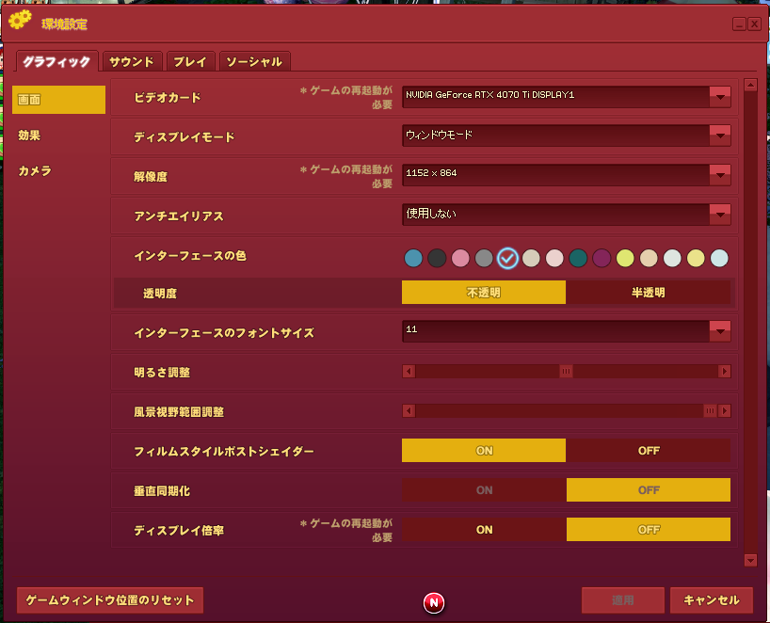This screenshot has height=623, width=770.
Task: Click the 風景視野範囲調整 slider handle
Action: (710, 410)
